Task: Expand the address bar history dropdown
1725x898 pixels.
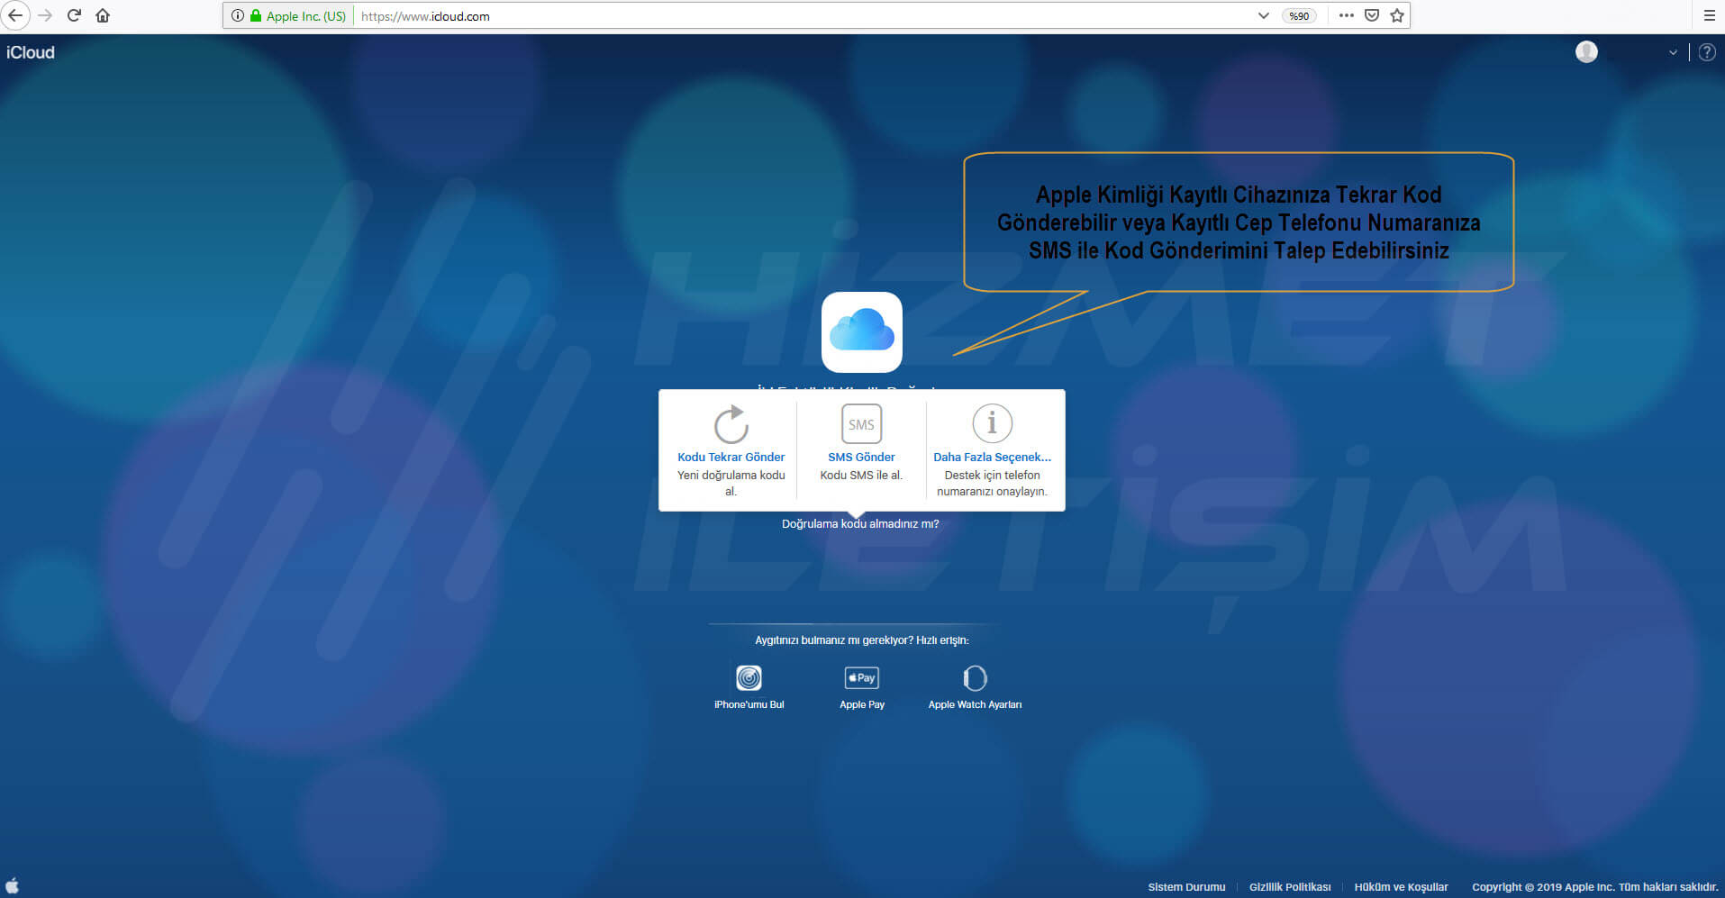Action: pos(1264,15)
